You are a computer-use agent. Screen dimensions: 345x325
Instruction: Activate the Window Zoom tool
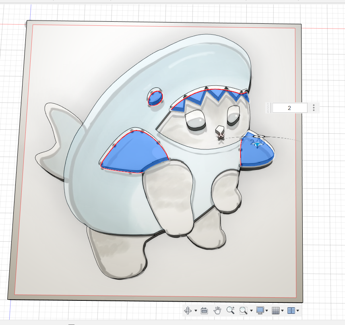[x=243, y=311]
